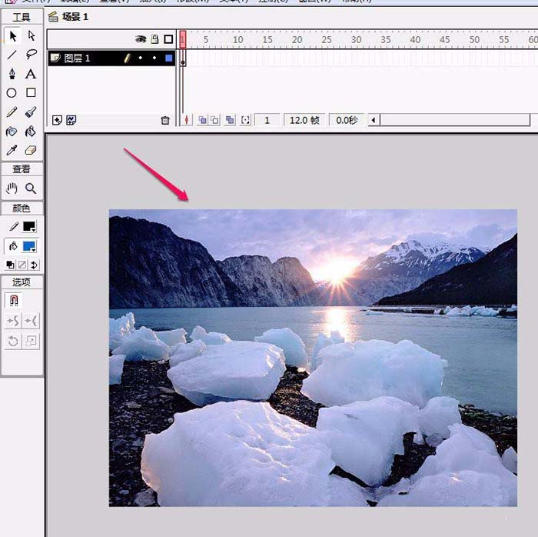The image size is (538, 537).
Task: Toggle Snap to Objects magnet option
Action: (13, 301)
